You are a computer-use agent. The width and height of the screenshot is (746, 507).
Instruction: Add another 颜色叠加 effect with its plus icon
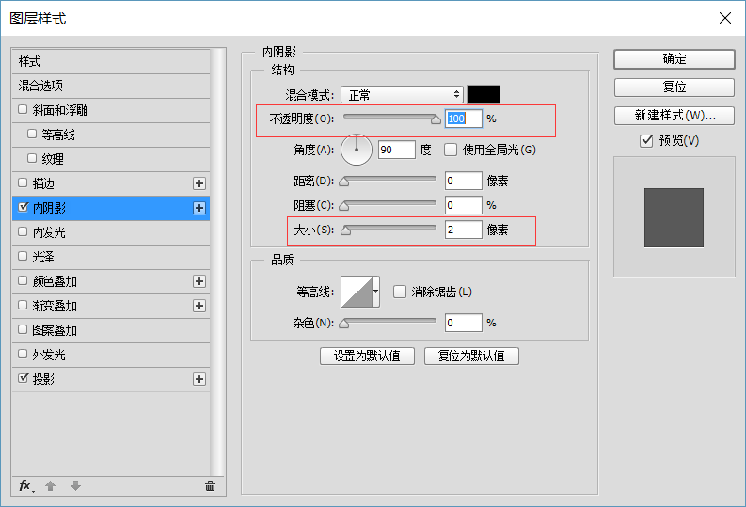199,281
